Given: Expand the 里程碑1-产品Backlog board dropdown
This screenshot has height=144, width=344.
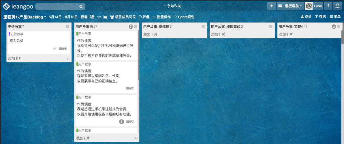Looking at the screenshot, I should (25, 17).
